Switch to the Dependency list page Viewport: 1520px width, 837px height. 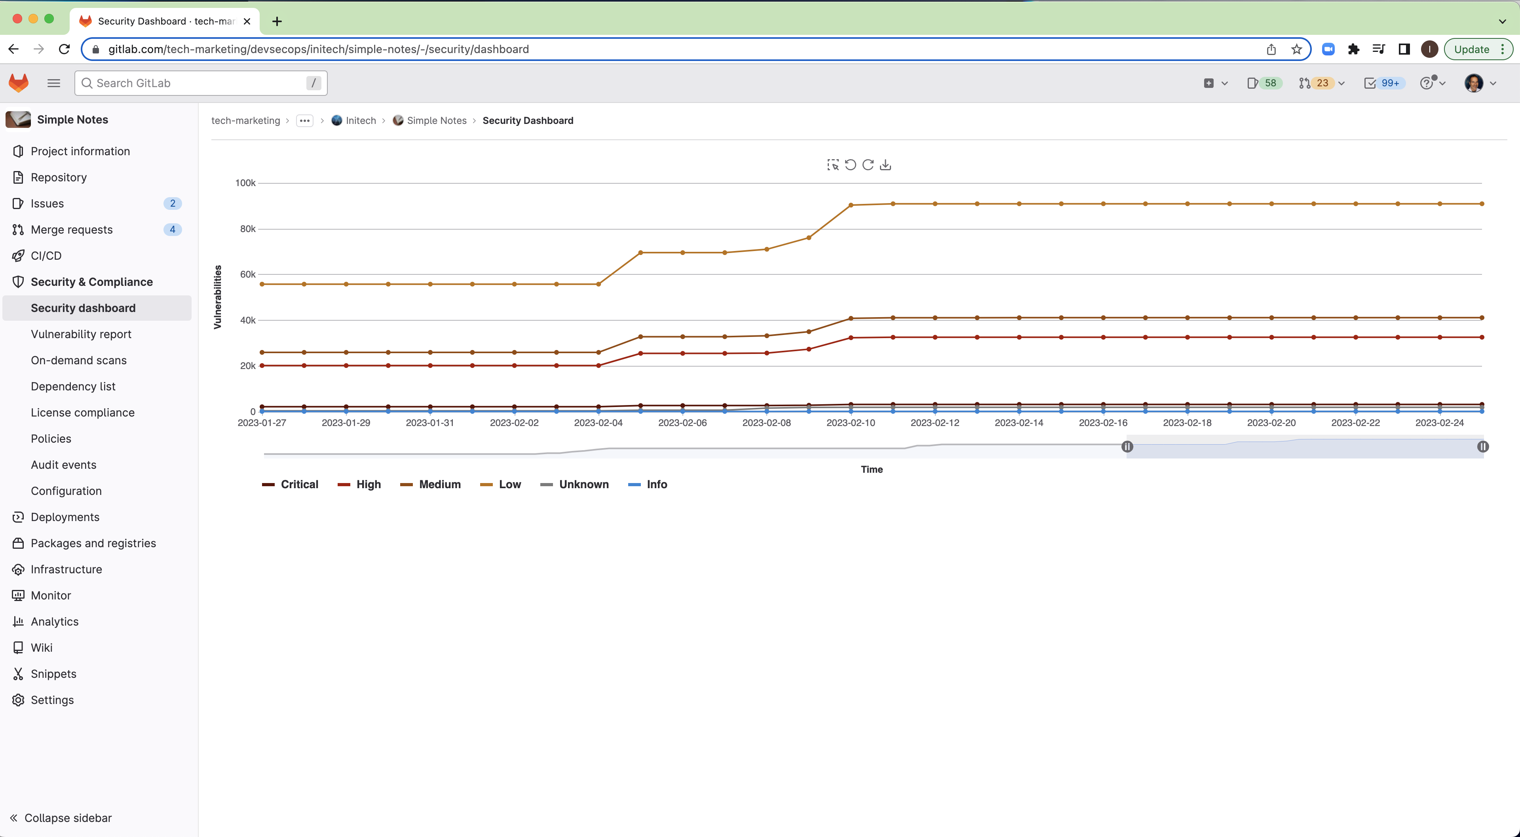tap(73, 386)
